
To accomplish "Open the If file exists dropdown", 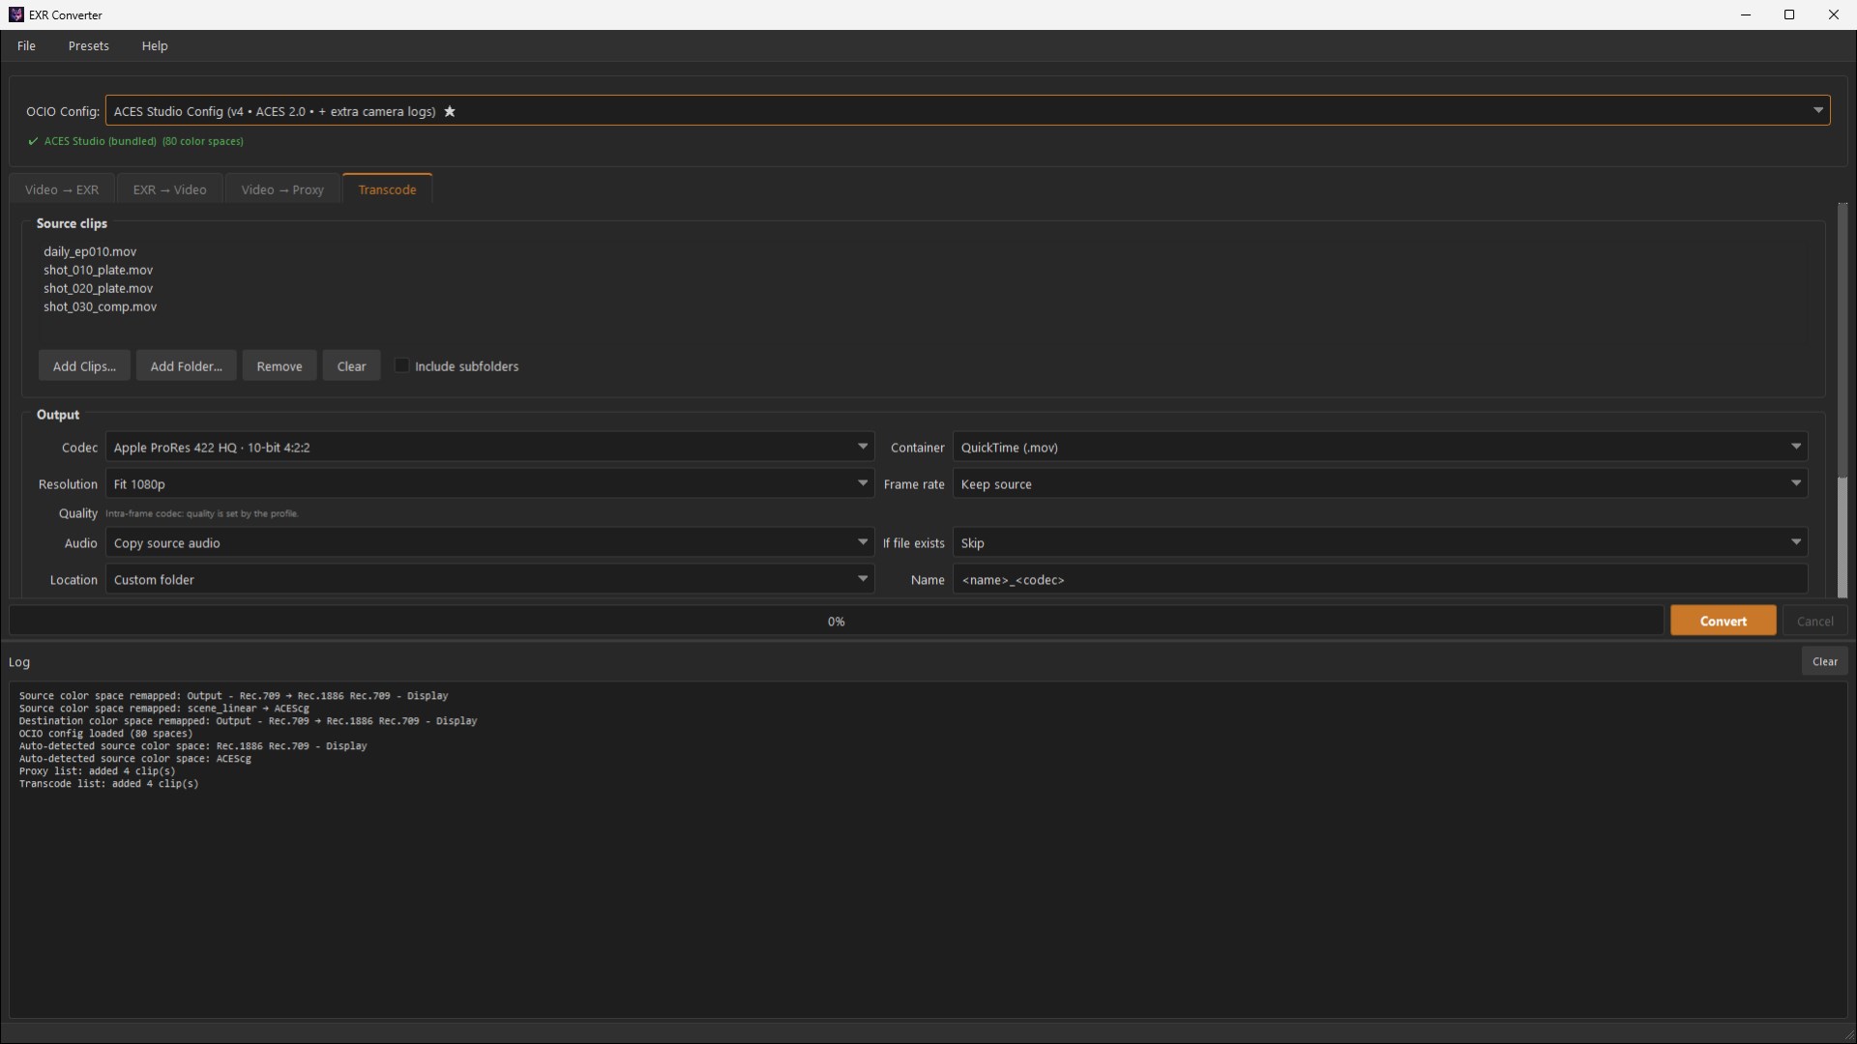I will pyautogui.click(x=1380, y=542).
